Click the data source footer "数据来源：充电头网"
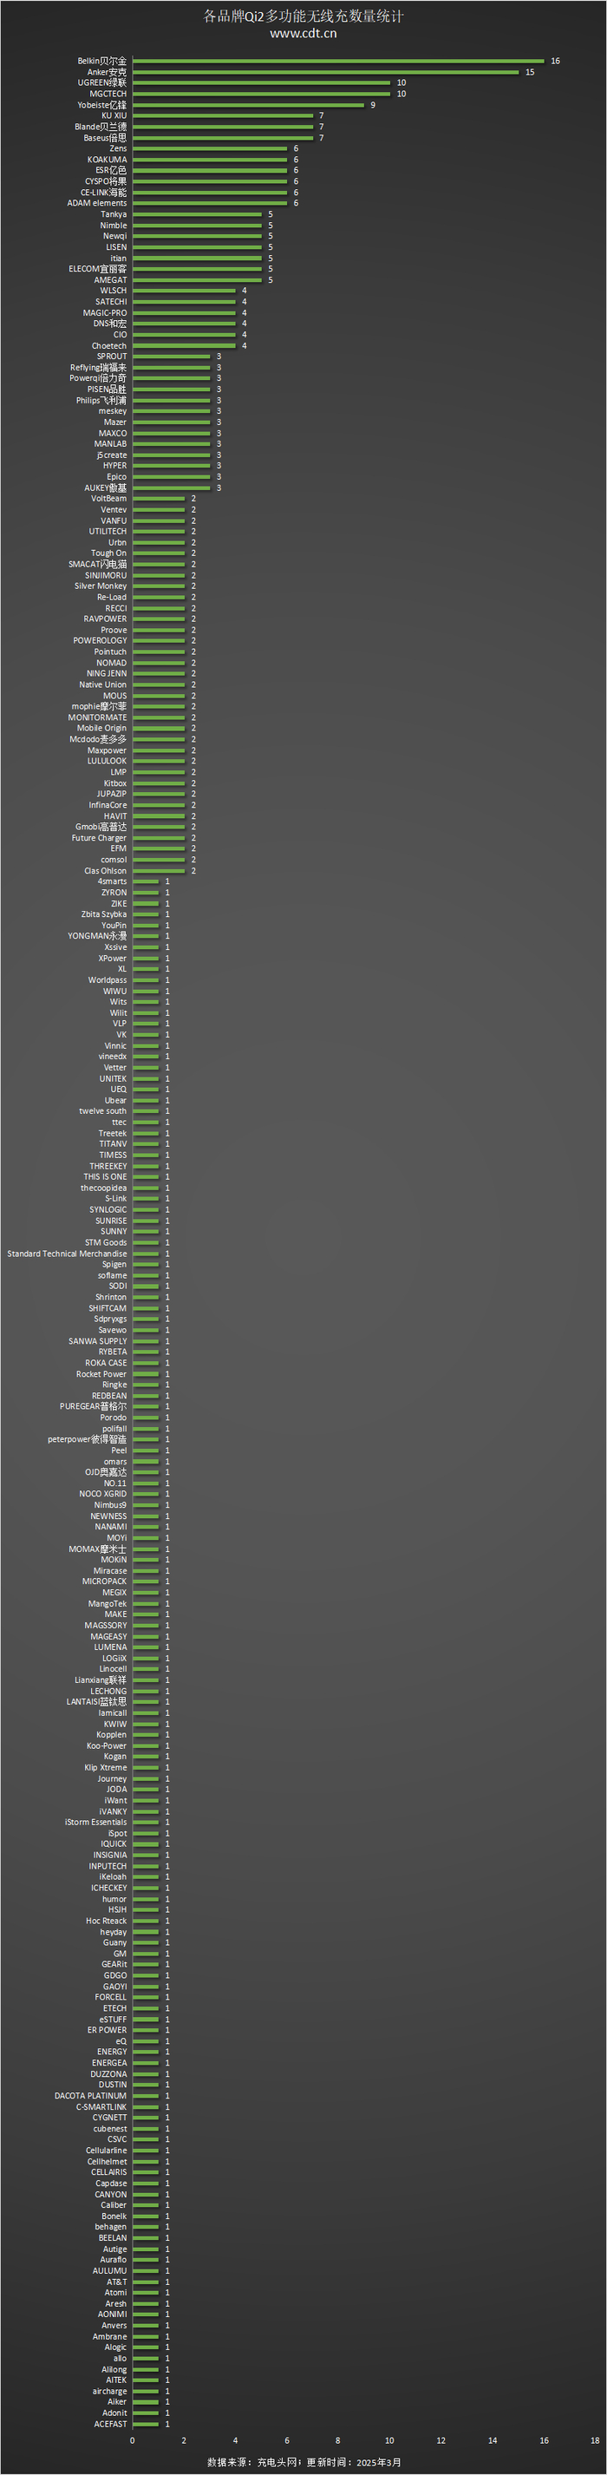Screen dimensions: 607x2475 (x=252, y=2463)
